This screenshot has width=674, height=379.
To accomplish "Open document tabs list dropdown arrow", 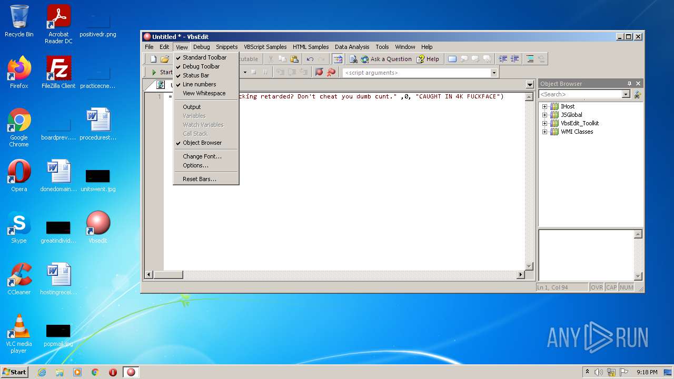I will point(530,85).
